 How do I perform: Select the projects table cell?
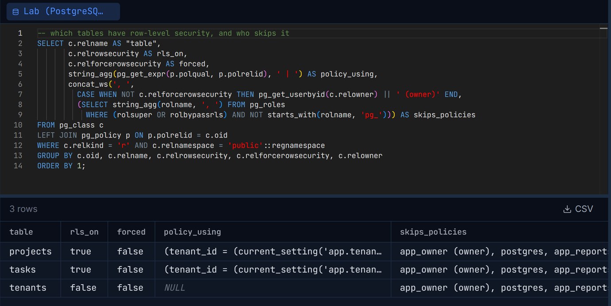pos(31,252)
